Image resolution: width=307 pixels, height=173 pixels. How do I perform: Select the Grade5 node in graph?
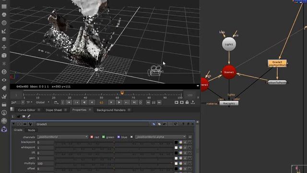[277, 63]
